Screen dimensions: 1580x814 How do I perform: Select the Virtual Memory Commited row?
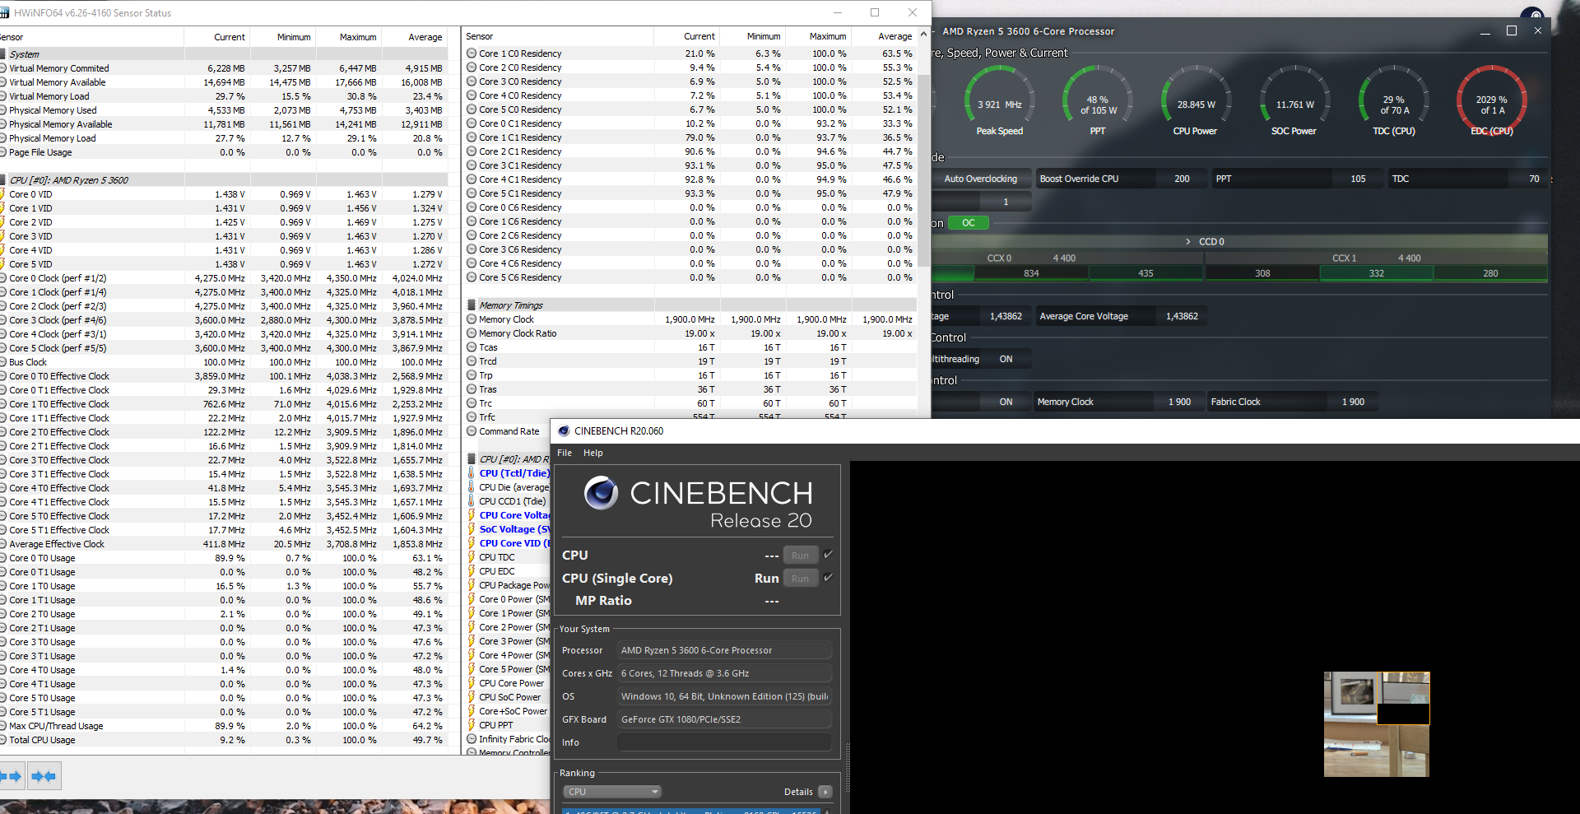click(x=224, y=68)
